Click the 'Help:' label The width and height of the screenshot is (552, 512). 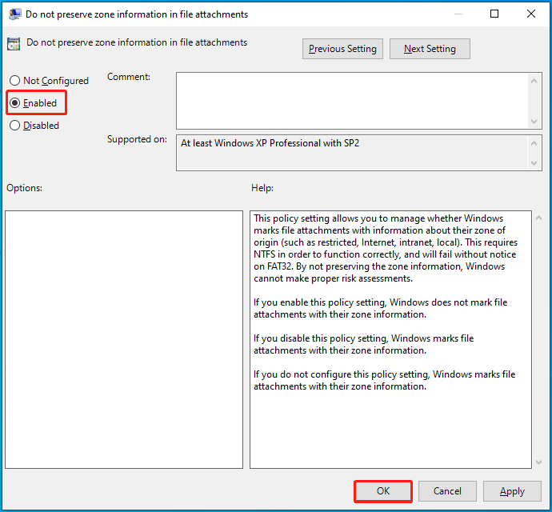262,188
